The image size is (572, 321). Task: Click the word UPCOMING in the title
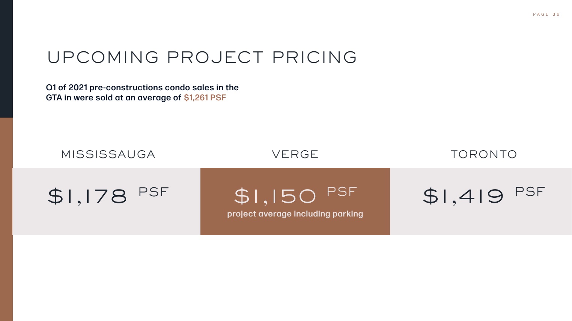coord(103,57)
